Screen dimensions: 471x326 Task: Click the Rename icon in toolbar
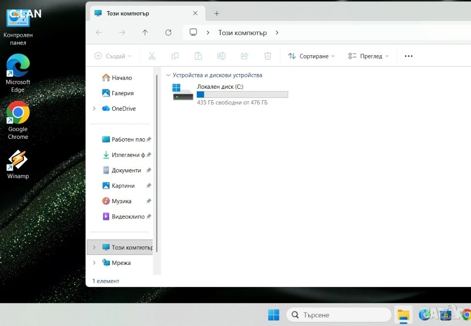point(221,56)
